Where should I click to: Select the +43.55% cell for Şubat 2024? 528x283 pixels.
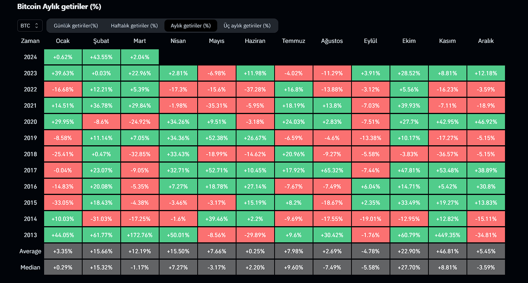coord(101,57)
